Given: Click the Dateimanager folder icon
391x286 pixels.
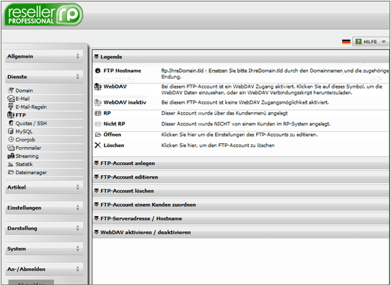Looking at the screenshot, I should (x=11, y=172).
